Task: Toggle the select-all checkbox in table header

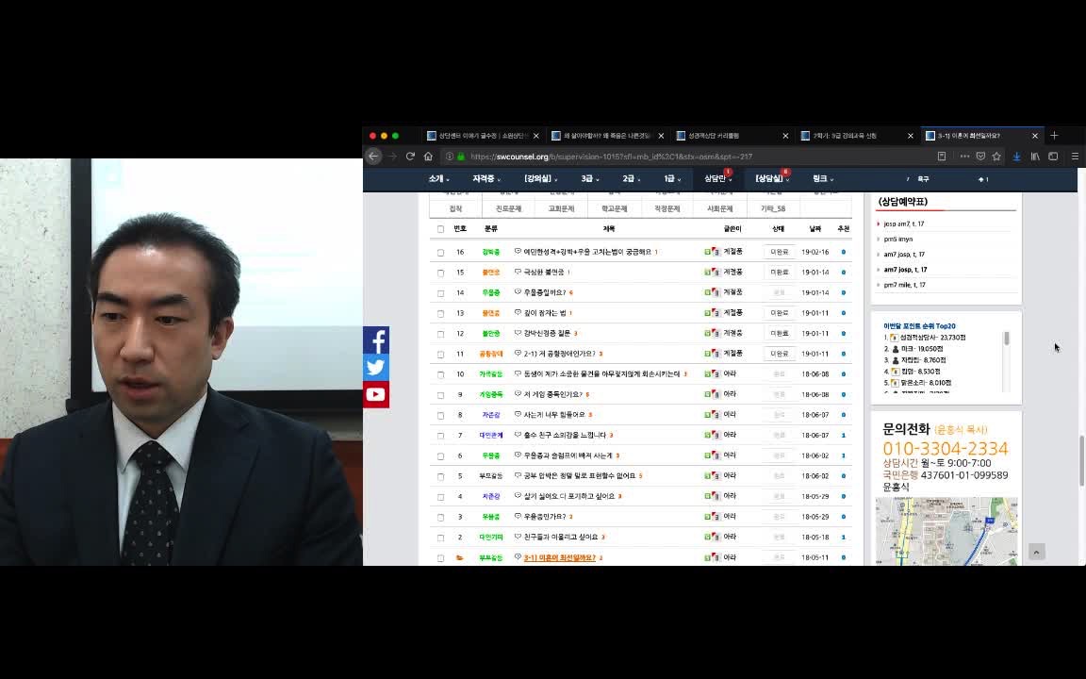Action: click(440, 229)
